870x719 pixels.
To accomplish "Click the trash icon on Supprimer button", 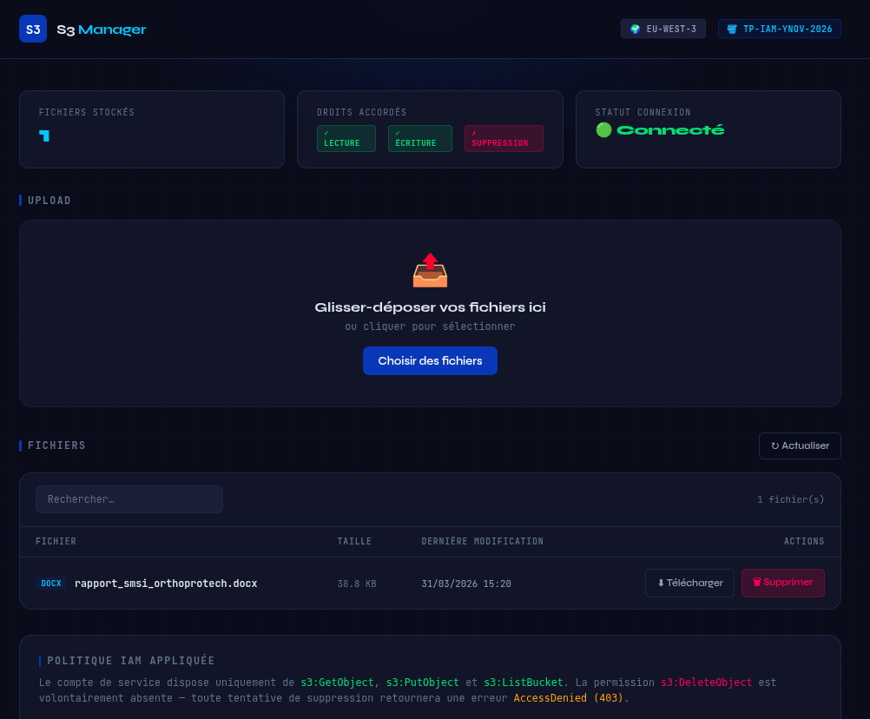I will click(x=758, y=583).
